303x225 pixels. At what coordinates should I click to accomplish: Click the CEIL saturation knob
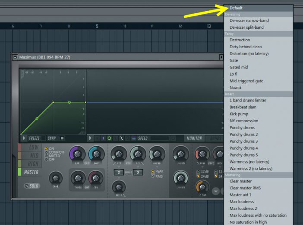pyautogui.click(x=96, y=178)
